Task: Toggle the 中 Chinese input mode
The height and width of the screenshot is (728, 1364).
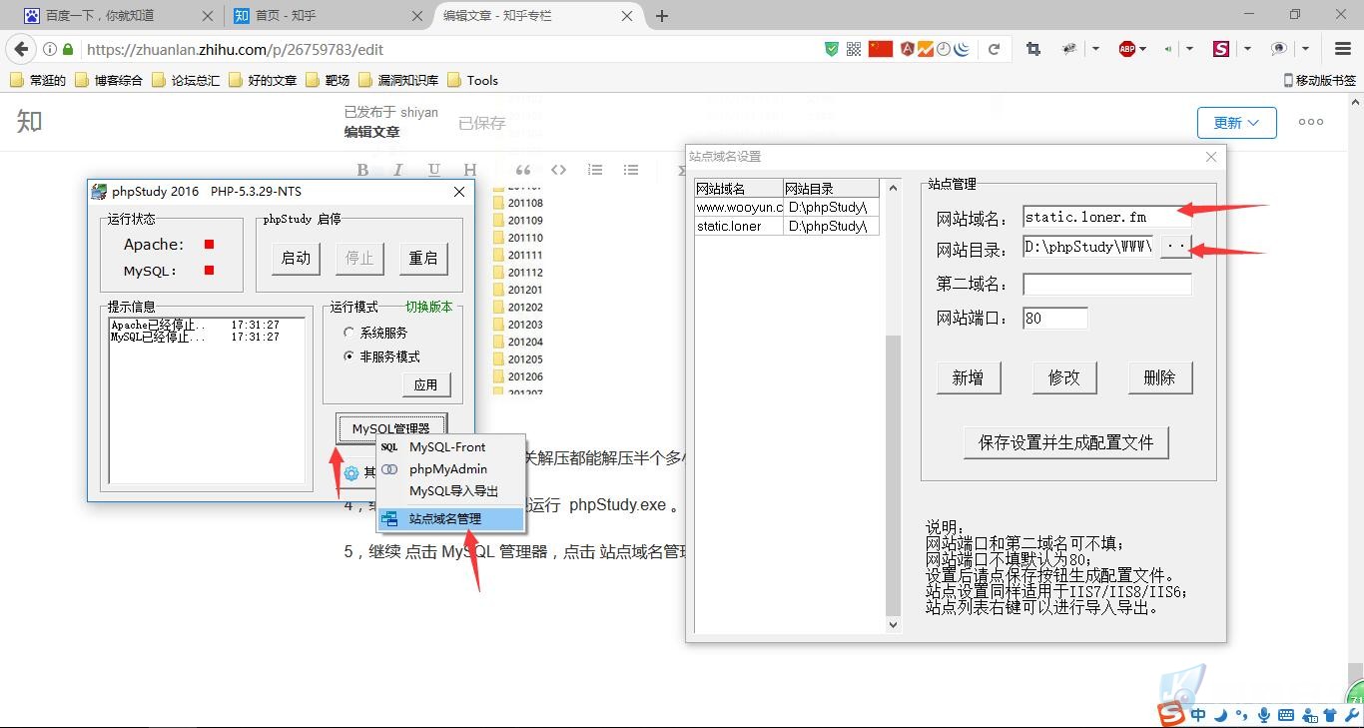Action: tap(1198, 715)
